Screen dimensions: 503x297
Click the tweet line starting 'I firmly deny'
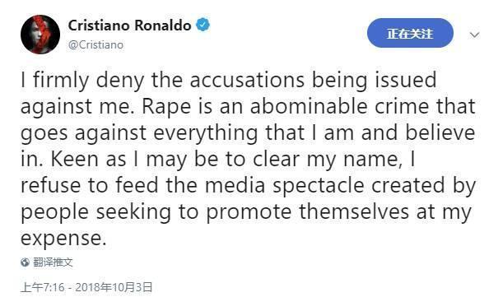228,81
